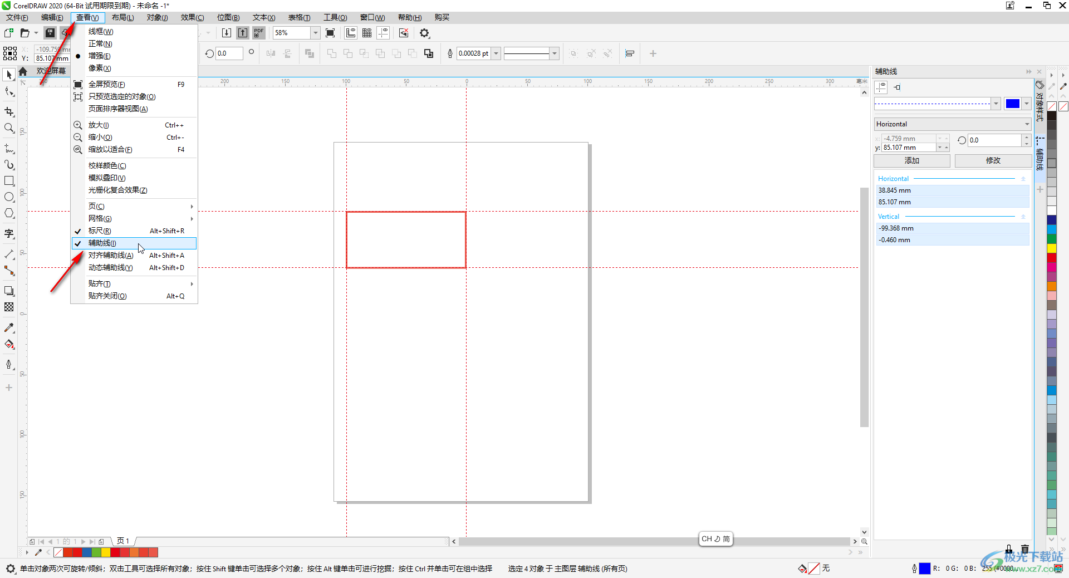Screen dimensions: 1069x578
Task: Select the Drop shadow tool
Action: click(x=9, y=291)
